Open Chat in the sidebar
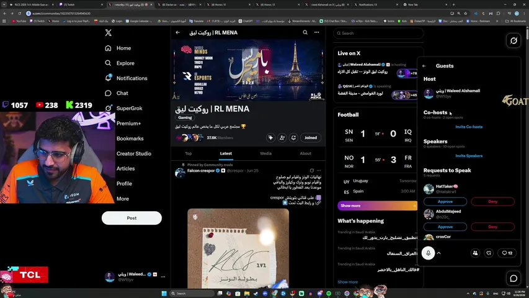 pos(117,93)
